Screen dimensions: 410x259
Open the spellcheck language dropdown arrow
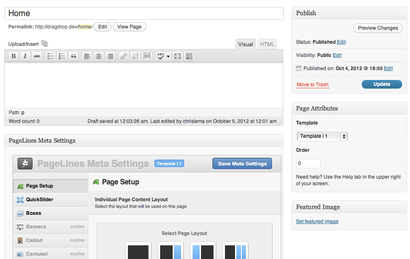tap(168, 57)
